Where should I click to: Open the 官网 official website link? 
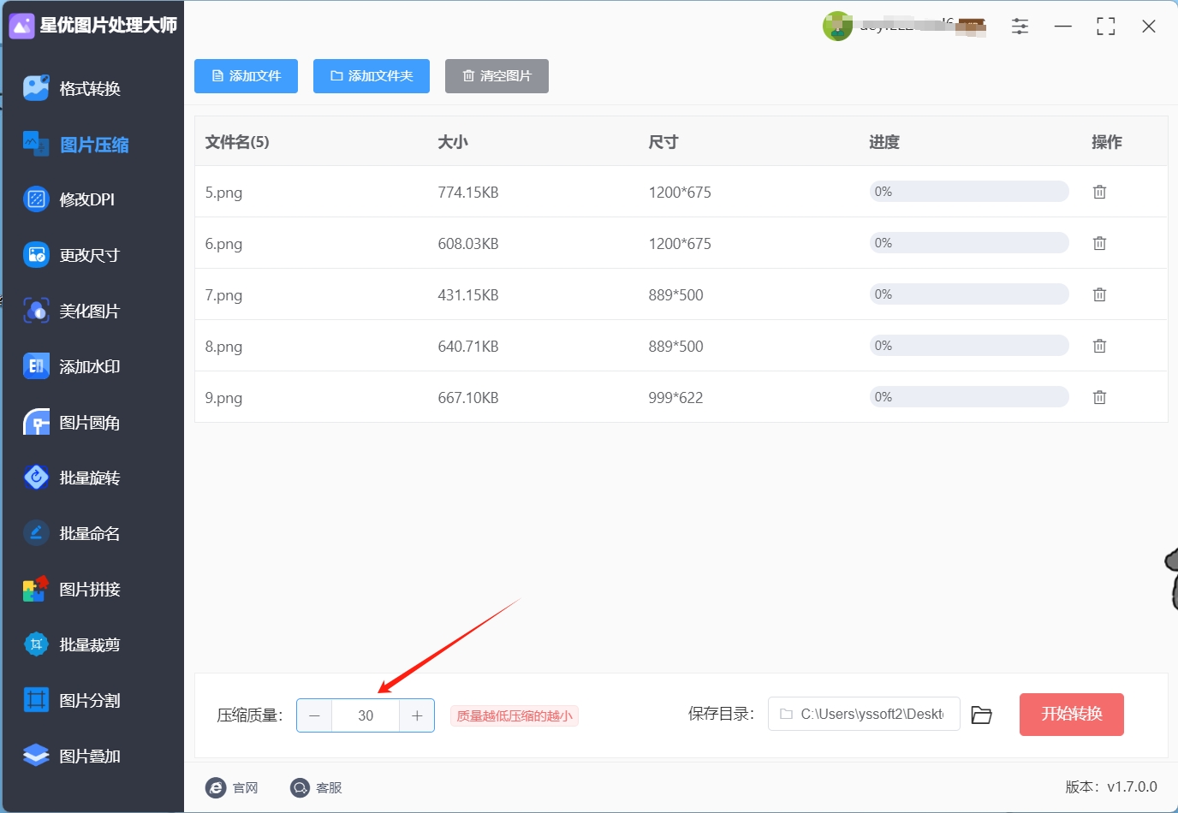coord(232,787)
